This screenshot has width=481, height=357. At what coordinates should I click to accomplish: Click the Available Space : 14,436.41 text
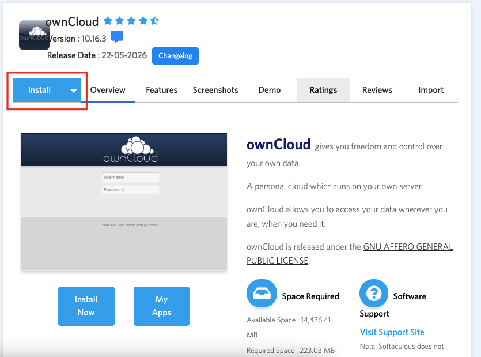click(289, 320)
